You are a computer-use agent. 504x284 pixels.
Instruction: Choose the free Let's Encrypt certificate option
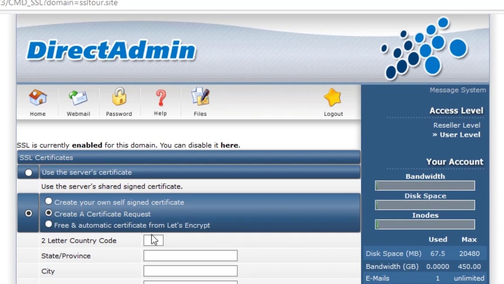click(48, 224)
